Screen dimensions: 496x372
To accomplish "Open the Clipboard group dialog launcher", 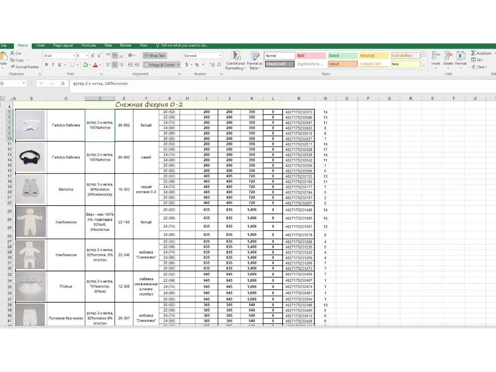I will click(x=40, y=74).
